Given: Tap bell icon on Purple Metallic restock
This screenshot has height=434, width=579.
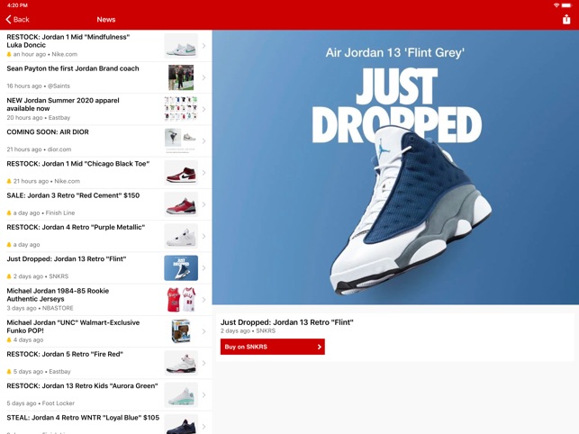Looking at the screenshot, I should tap(10, 245).
